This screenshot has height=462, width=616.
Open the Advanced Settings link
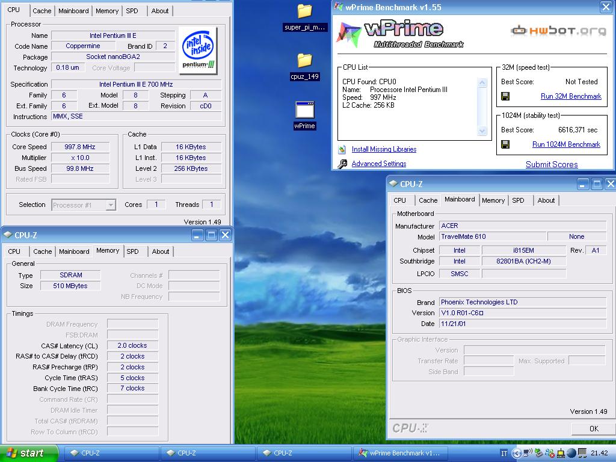[379, 164]
